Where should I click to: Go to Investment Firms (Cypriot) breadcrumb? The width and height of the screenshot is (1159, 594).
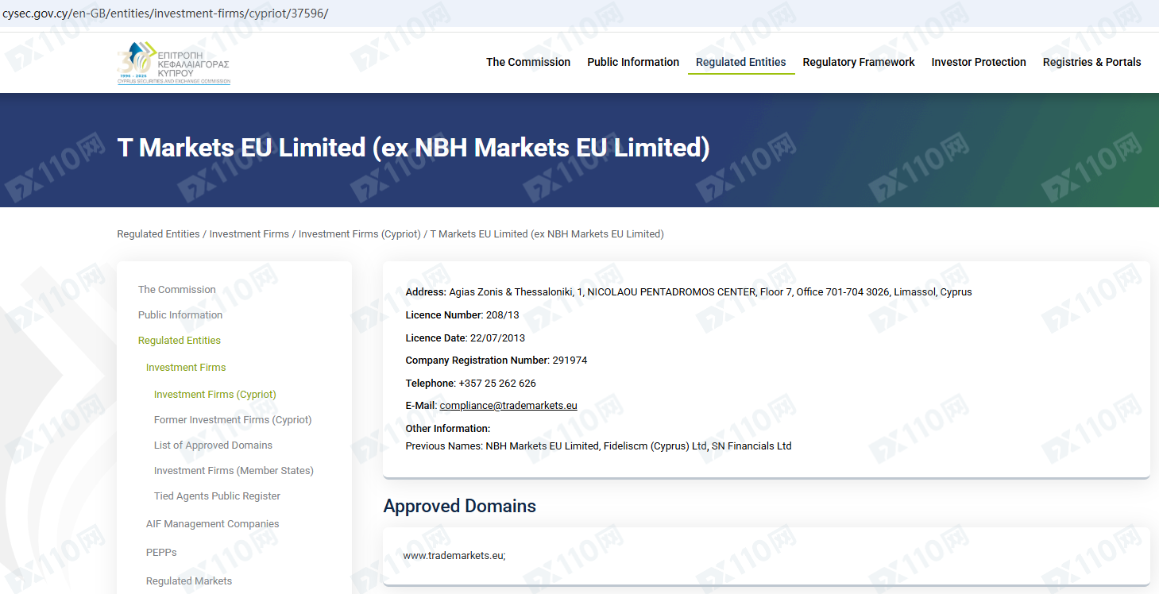click(360, 234)
